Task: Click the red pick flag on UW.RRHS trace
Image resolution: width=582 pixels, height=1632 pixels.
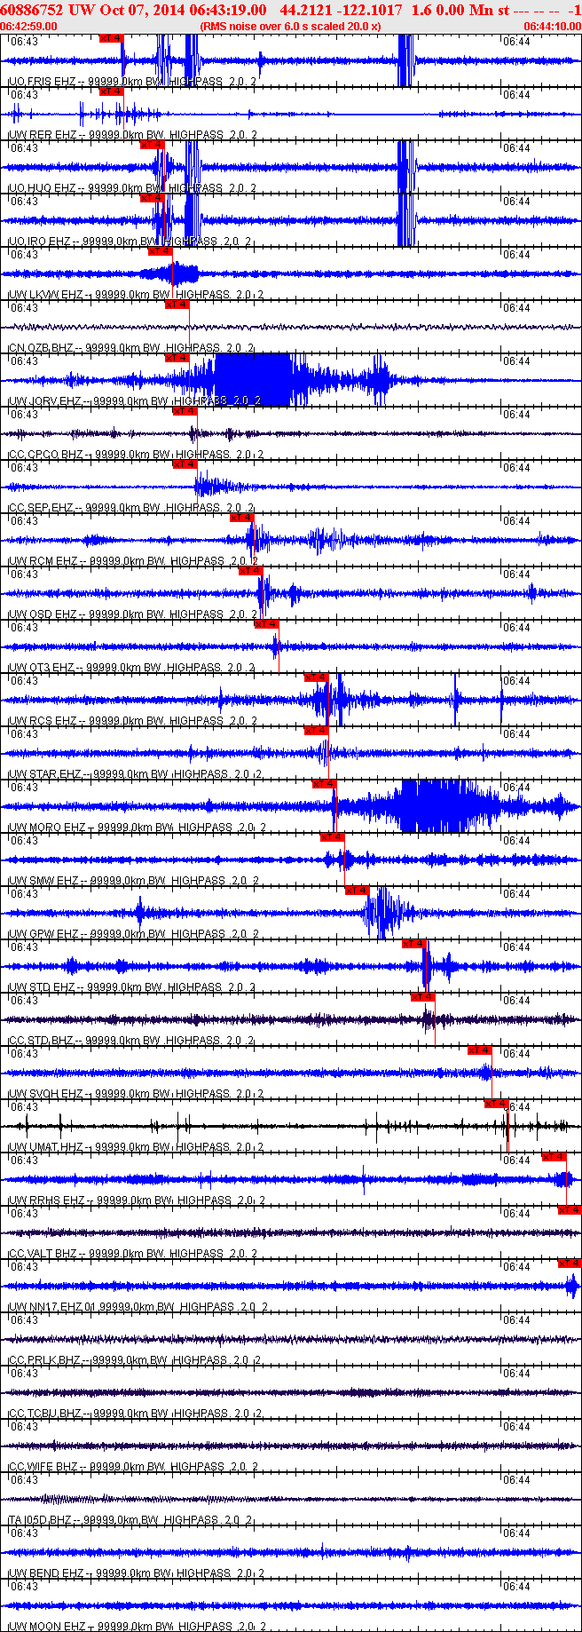Action: pos(554,1157)
